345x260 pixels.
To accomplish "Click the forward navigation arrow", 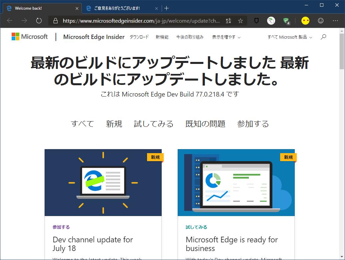I will pyautogui.click(x=24, y=21).
